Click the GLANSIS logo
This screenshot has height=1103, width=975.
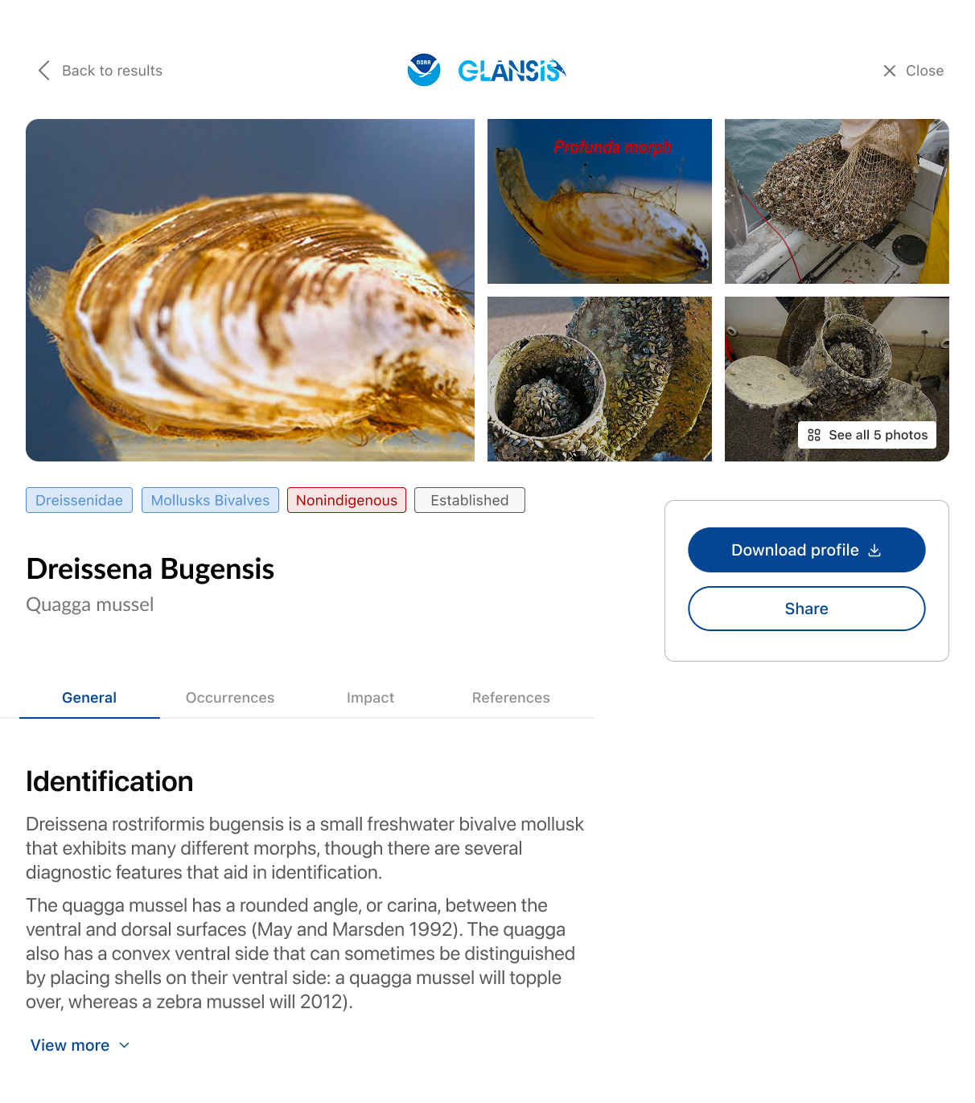tap(512, 71)
